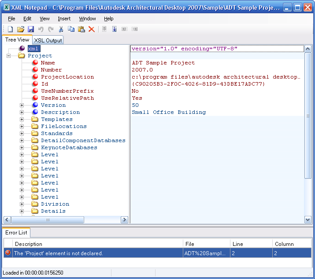Nudge the node left using the toolbar
Screen dimensions: 315x279
click(x=124, y=29)
